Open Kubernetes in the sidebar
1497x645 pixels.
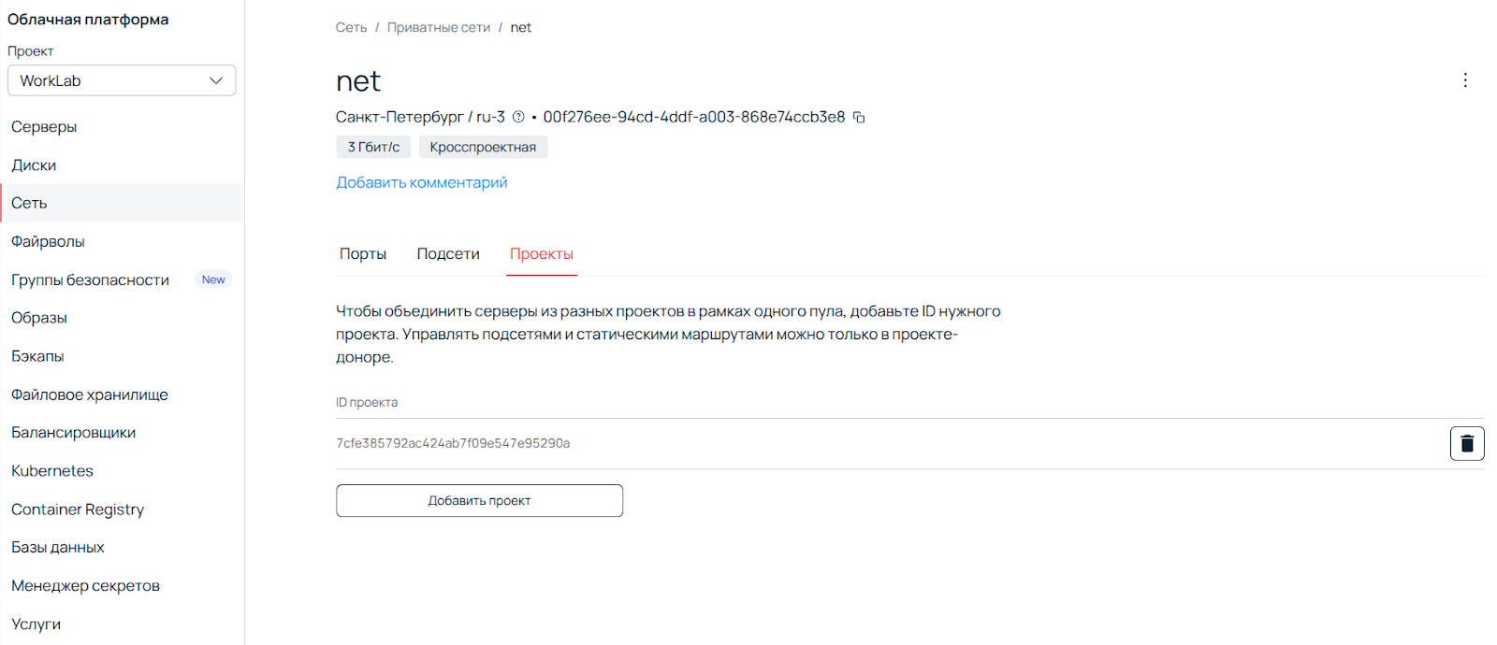[x=122, y=471]
